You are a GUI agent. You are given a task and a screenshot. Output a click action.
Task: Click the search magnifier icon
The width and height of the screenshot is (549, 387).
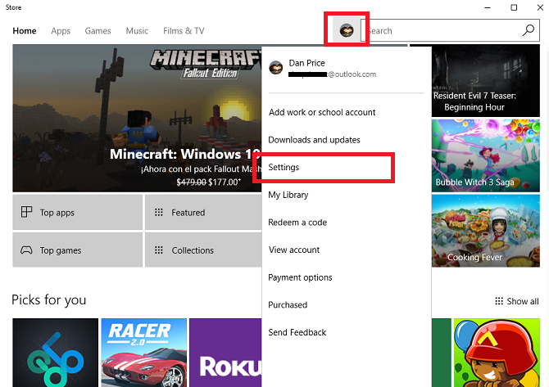(x=529, y=30)
